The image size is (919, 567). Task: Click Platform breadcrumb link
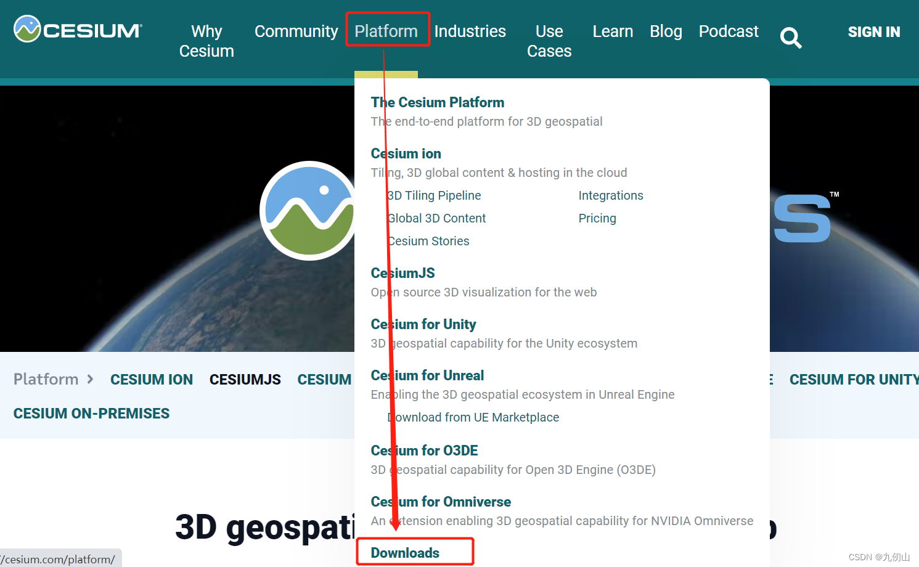(46, 379)
